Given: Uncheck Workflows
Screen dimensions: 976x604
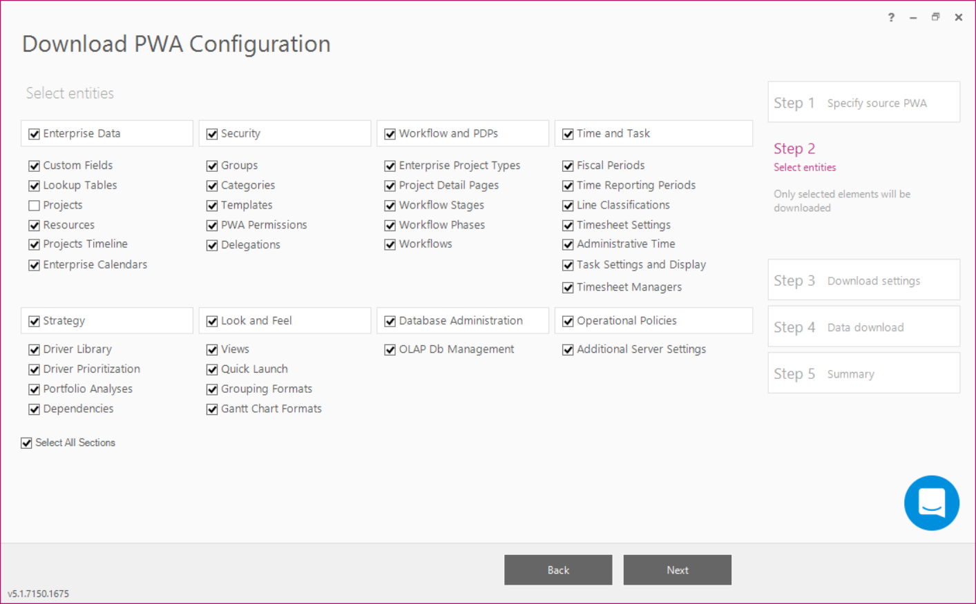Looking at the screenshot, I should click(x=390, y=244).
